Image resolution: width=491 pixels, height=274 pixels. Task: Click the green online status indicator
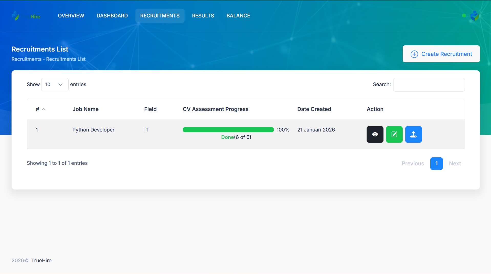tap(464, 16)
